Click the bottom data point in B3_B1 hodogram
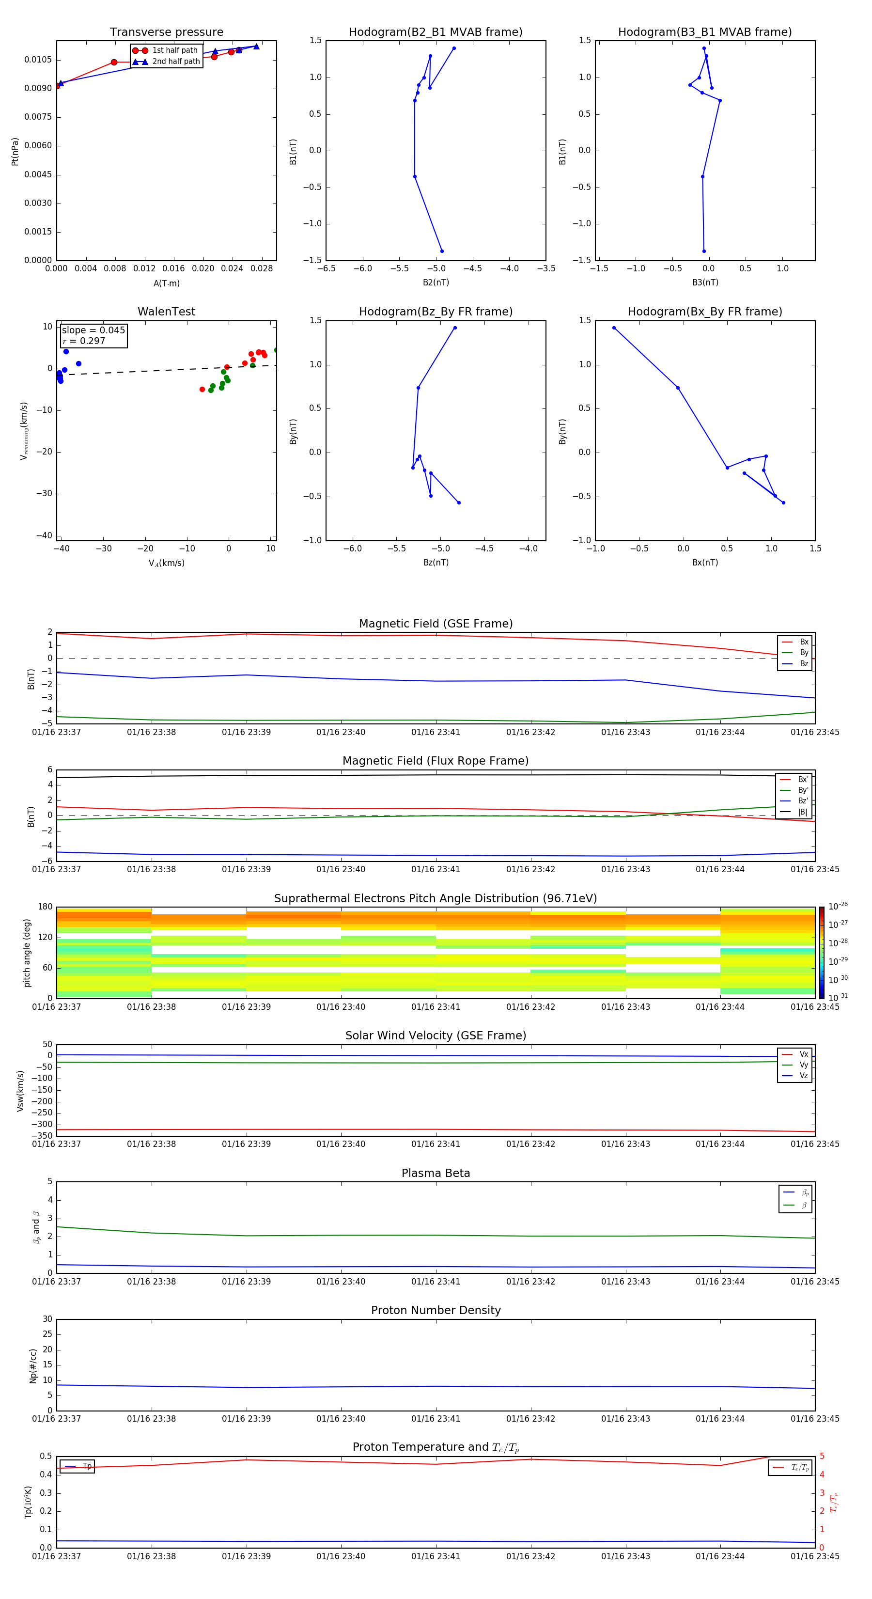The image size is (872, 1599). coord(704,251)
